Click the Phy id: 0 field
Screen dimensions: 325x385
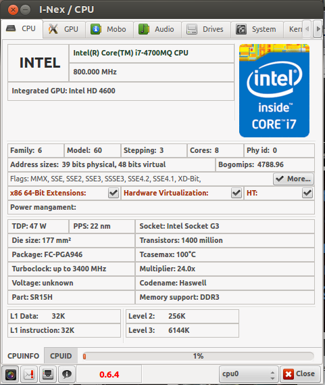279,150
